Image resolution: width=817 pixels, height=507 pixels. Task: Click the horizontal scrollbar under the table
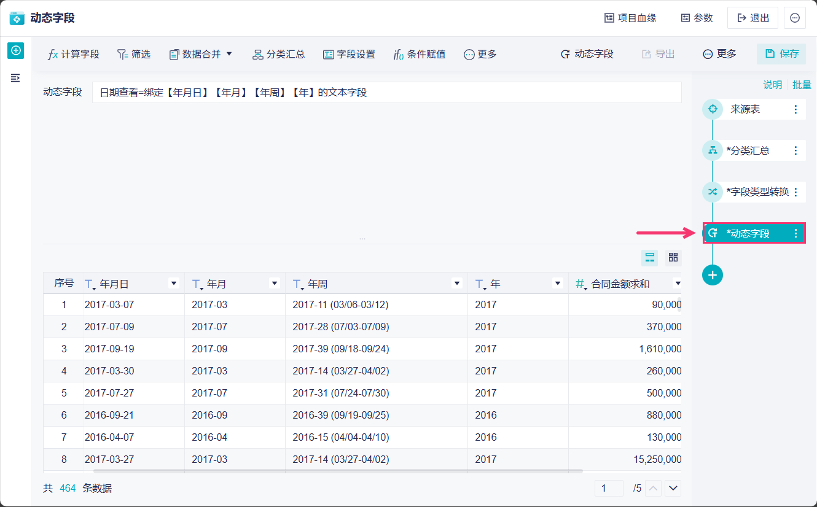coord(338,471)
